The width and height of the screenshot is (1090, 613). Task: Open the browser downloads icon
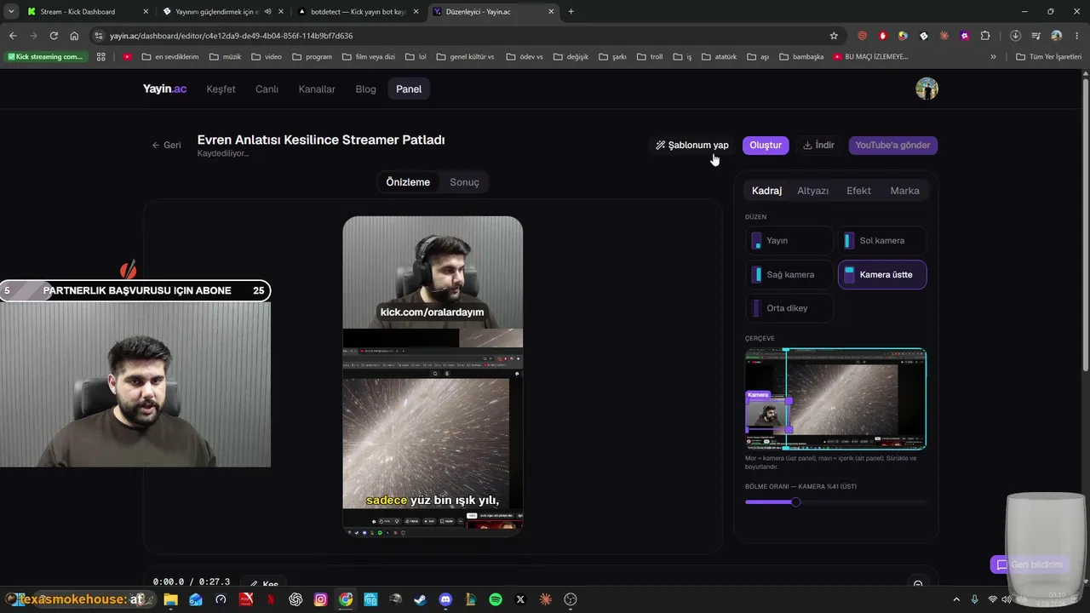1015,36
